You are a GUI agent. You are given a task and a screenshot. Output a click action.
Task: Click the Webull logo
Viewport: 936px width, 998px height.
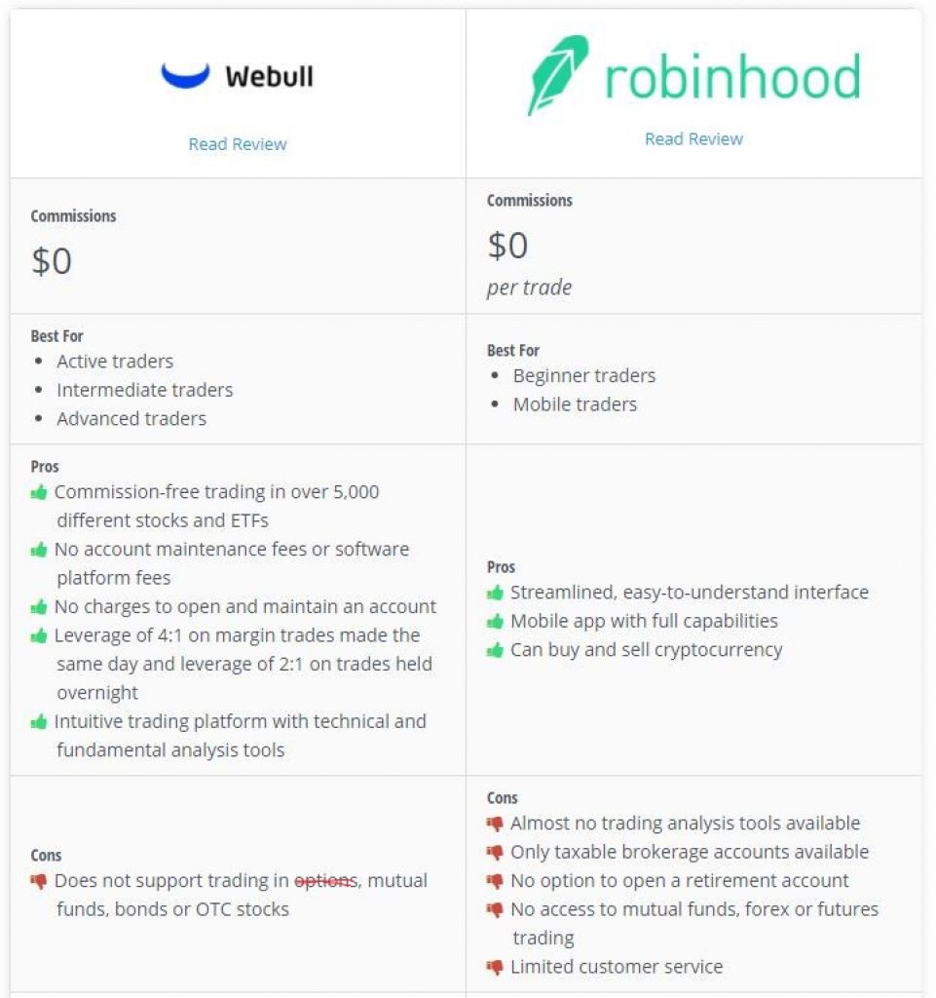238,76
